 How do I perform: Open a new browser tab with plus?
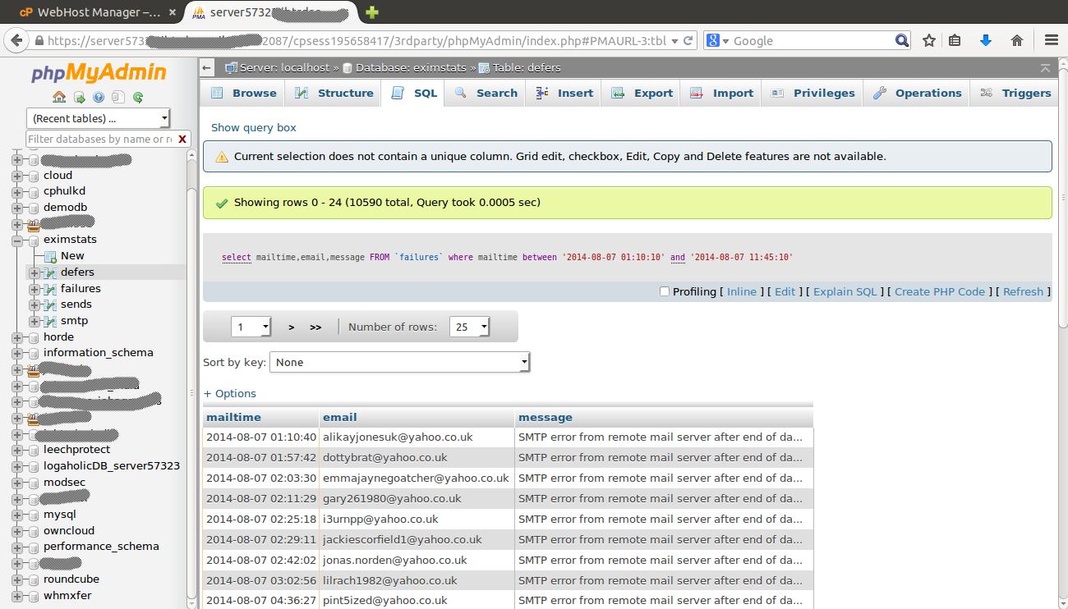(x=372, y=12)
